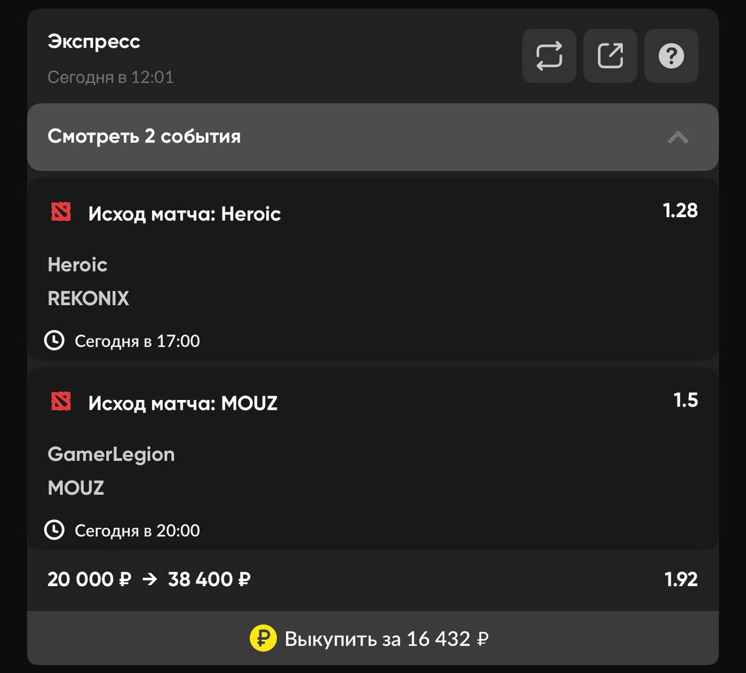The image size is (746, 673).
Task: Click the 1.5 odds value
Action: 685,400
